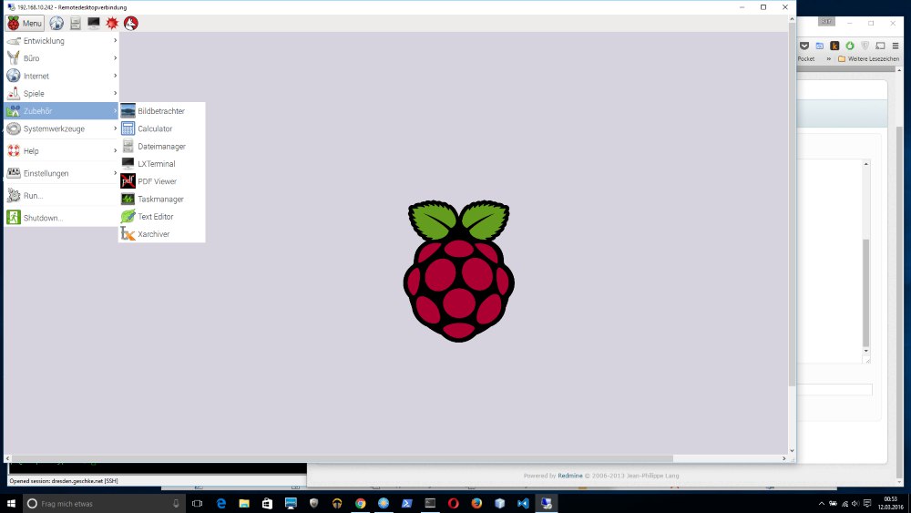
Task: Open Windows Store from the taskbar
Action: pos(267,503)
